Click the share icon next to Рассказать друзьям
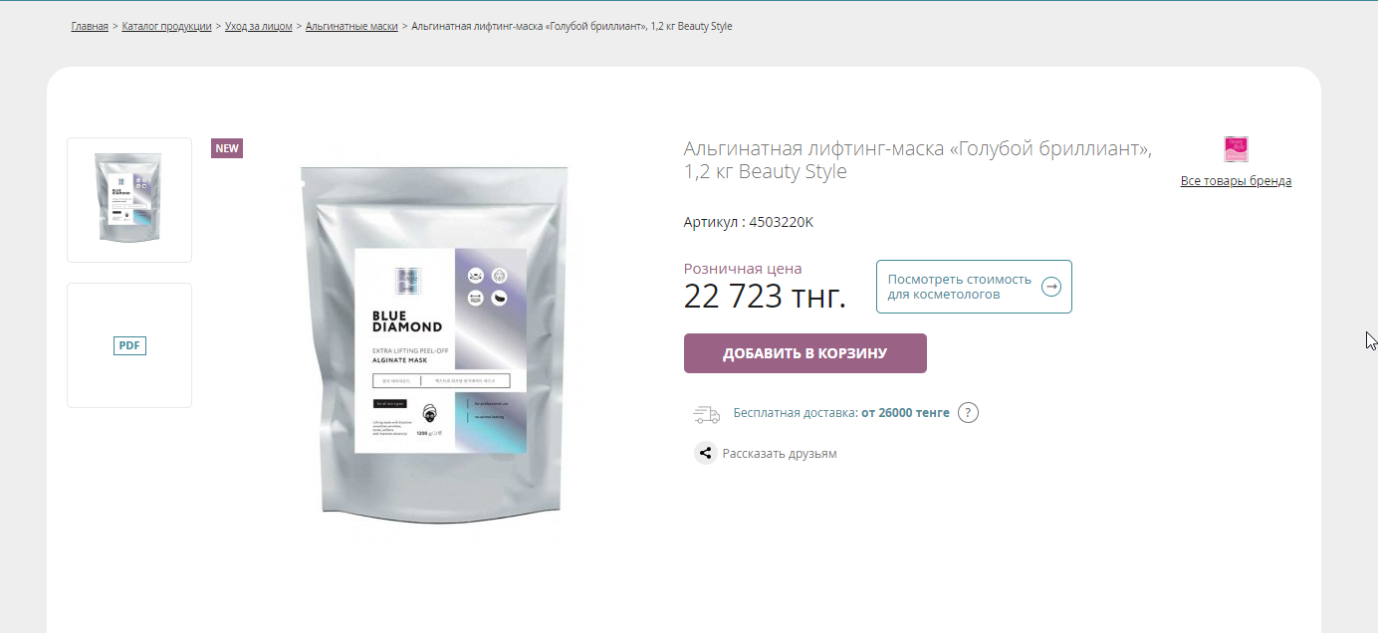 (x=705, y=453)
